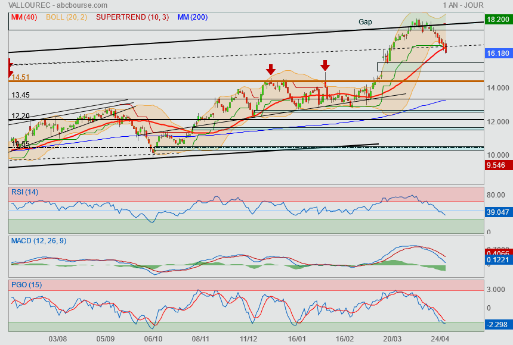
Task: Click the 06/10 date on the time axis
Action: 153,339
